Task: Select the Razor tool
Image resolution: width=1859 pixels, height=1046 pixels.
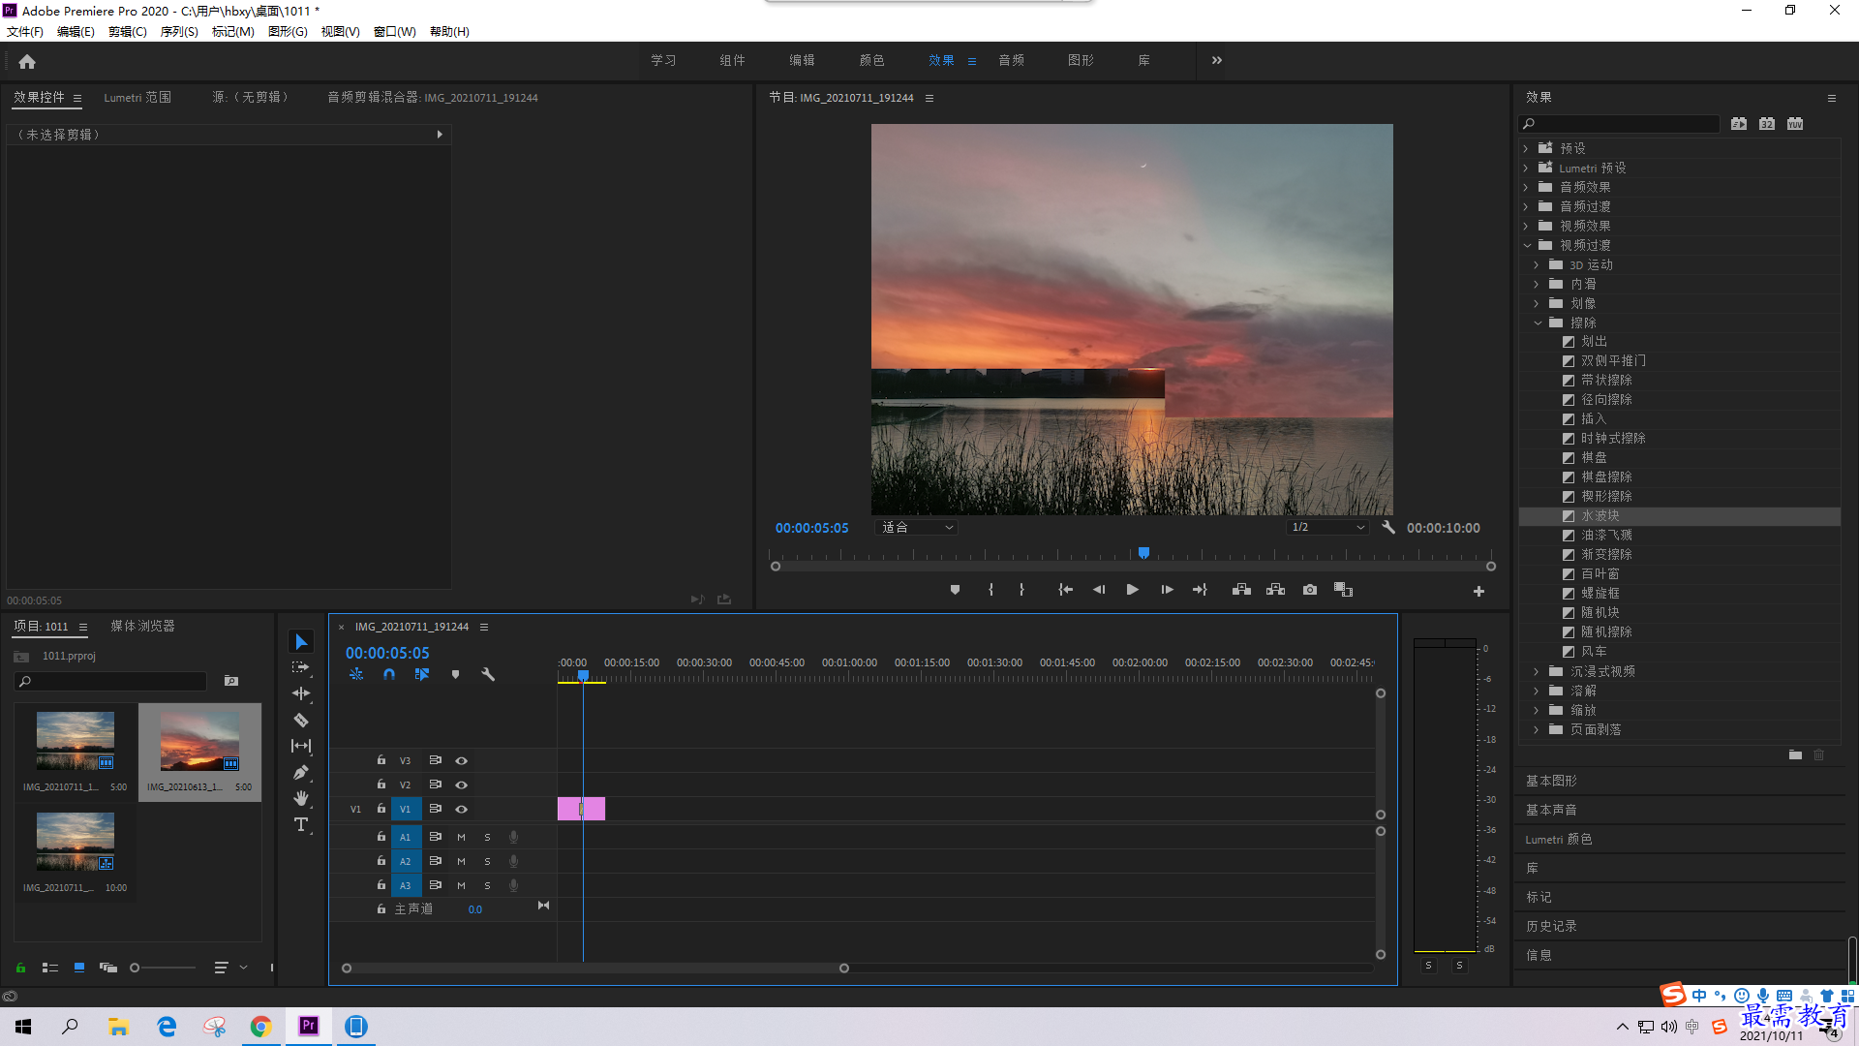Action: point(301,720)
